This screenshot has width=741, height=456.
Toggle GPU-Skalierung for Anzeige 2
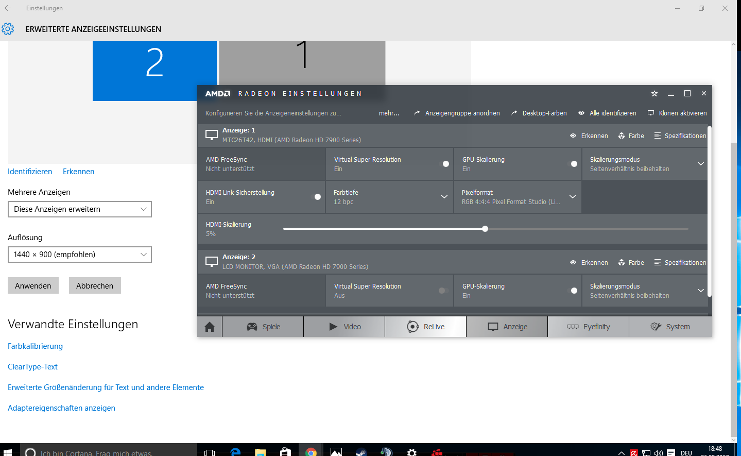[573, 291]
